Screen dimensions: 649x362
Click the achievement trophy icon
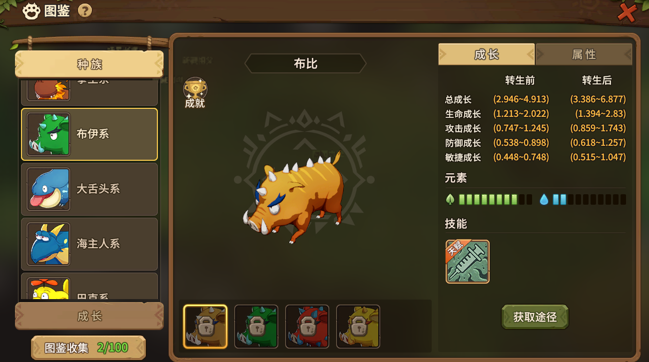click(195, 89)
